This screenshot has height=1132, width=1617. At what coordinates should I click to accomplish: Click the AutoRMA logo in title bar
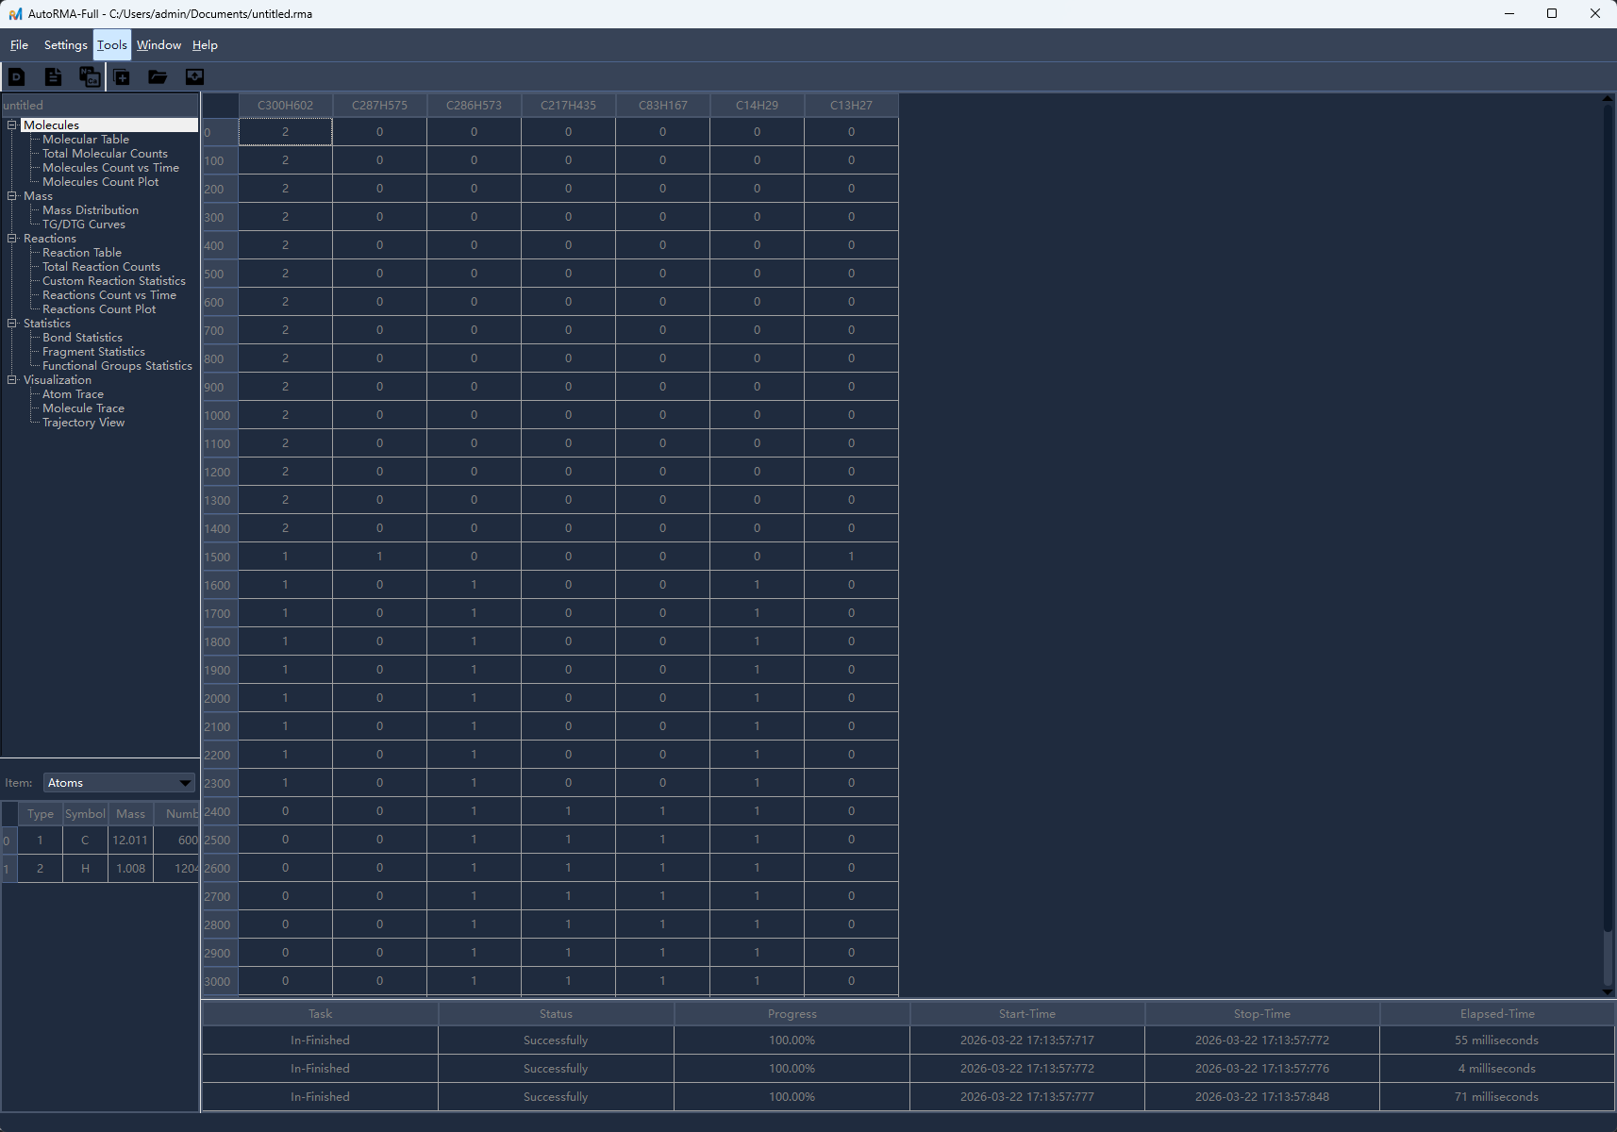click(15, 14)
